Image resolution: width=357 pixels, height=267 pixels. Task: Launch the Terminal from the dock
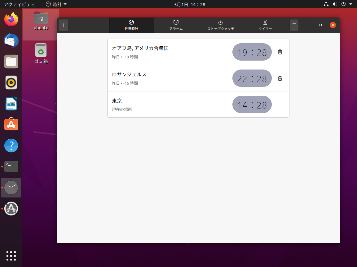pos(11,167)
